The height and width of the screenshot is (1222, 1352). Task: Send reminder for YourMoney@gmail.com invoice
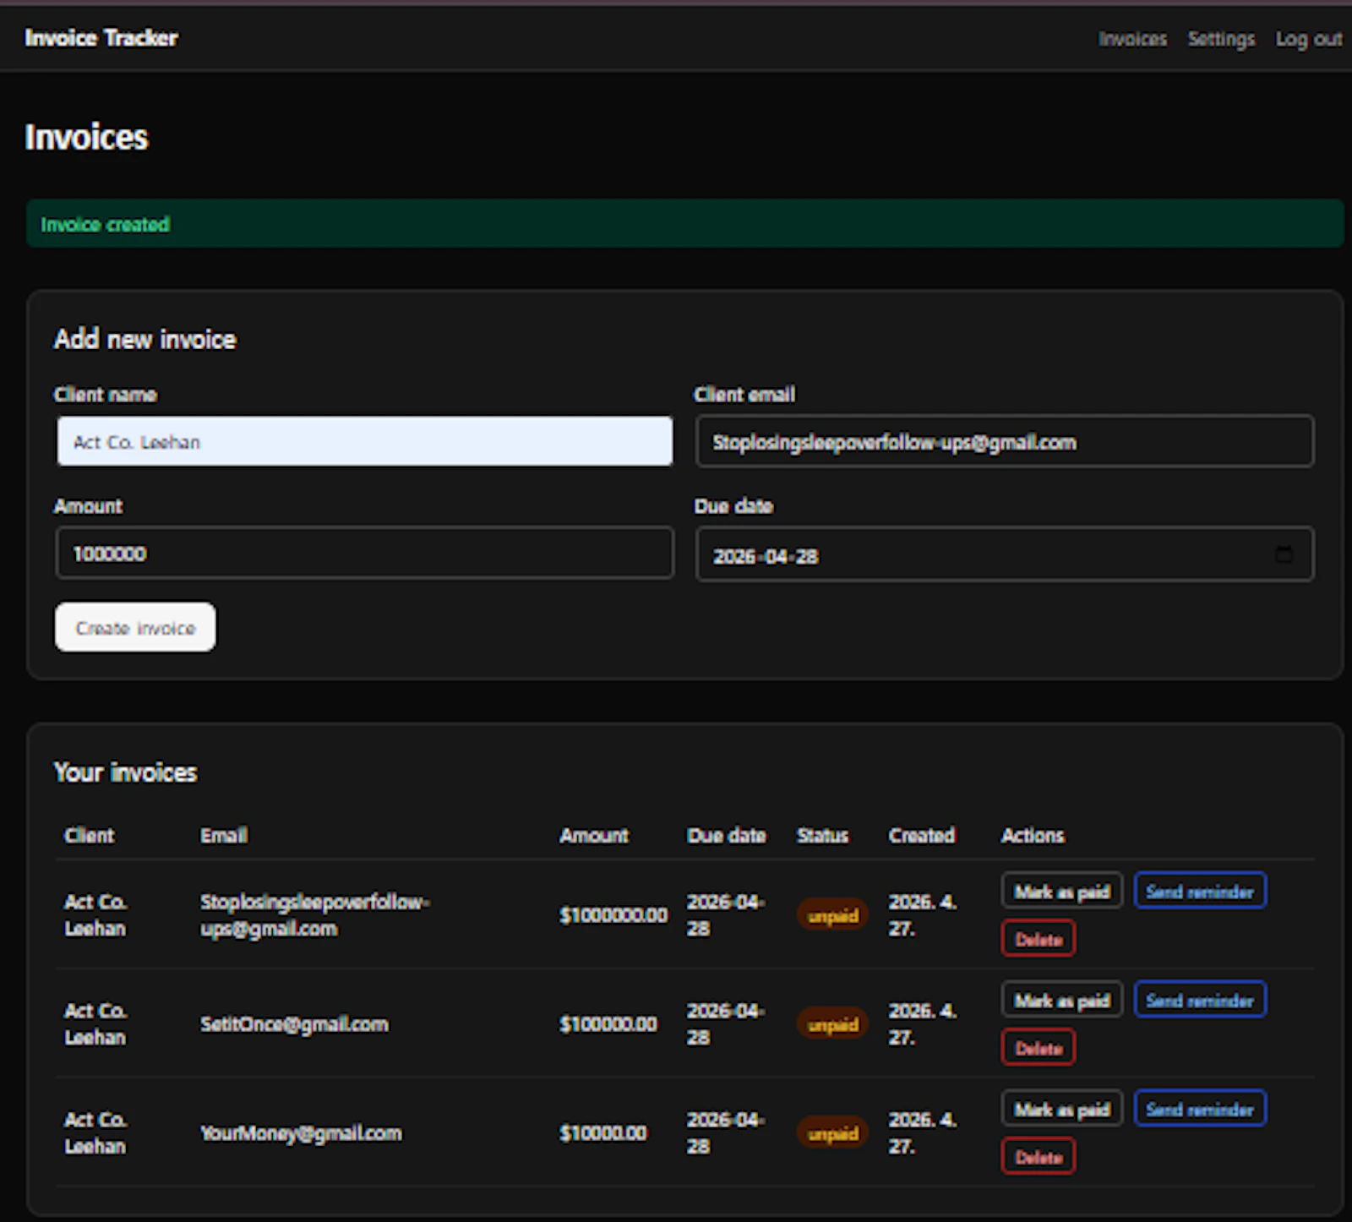point(1200,1109)
